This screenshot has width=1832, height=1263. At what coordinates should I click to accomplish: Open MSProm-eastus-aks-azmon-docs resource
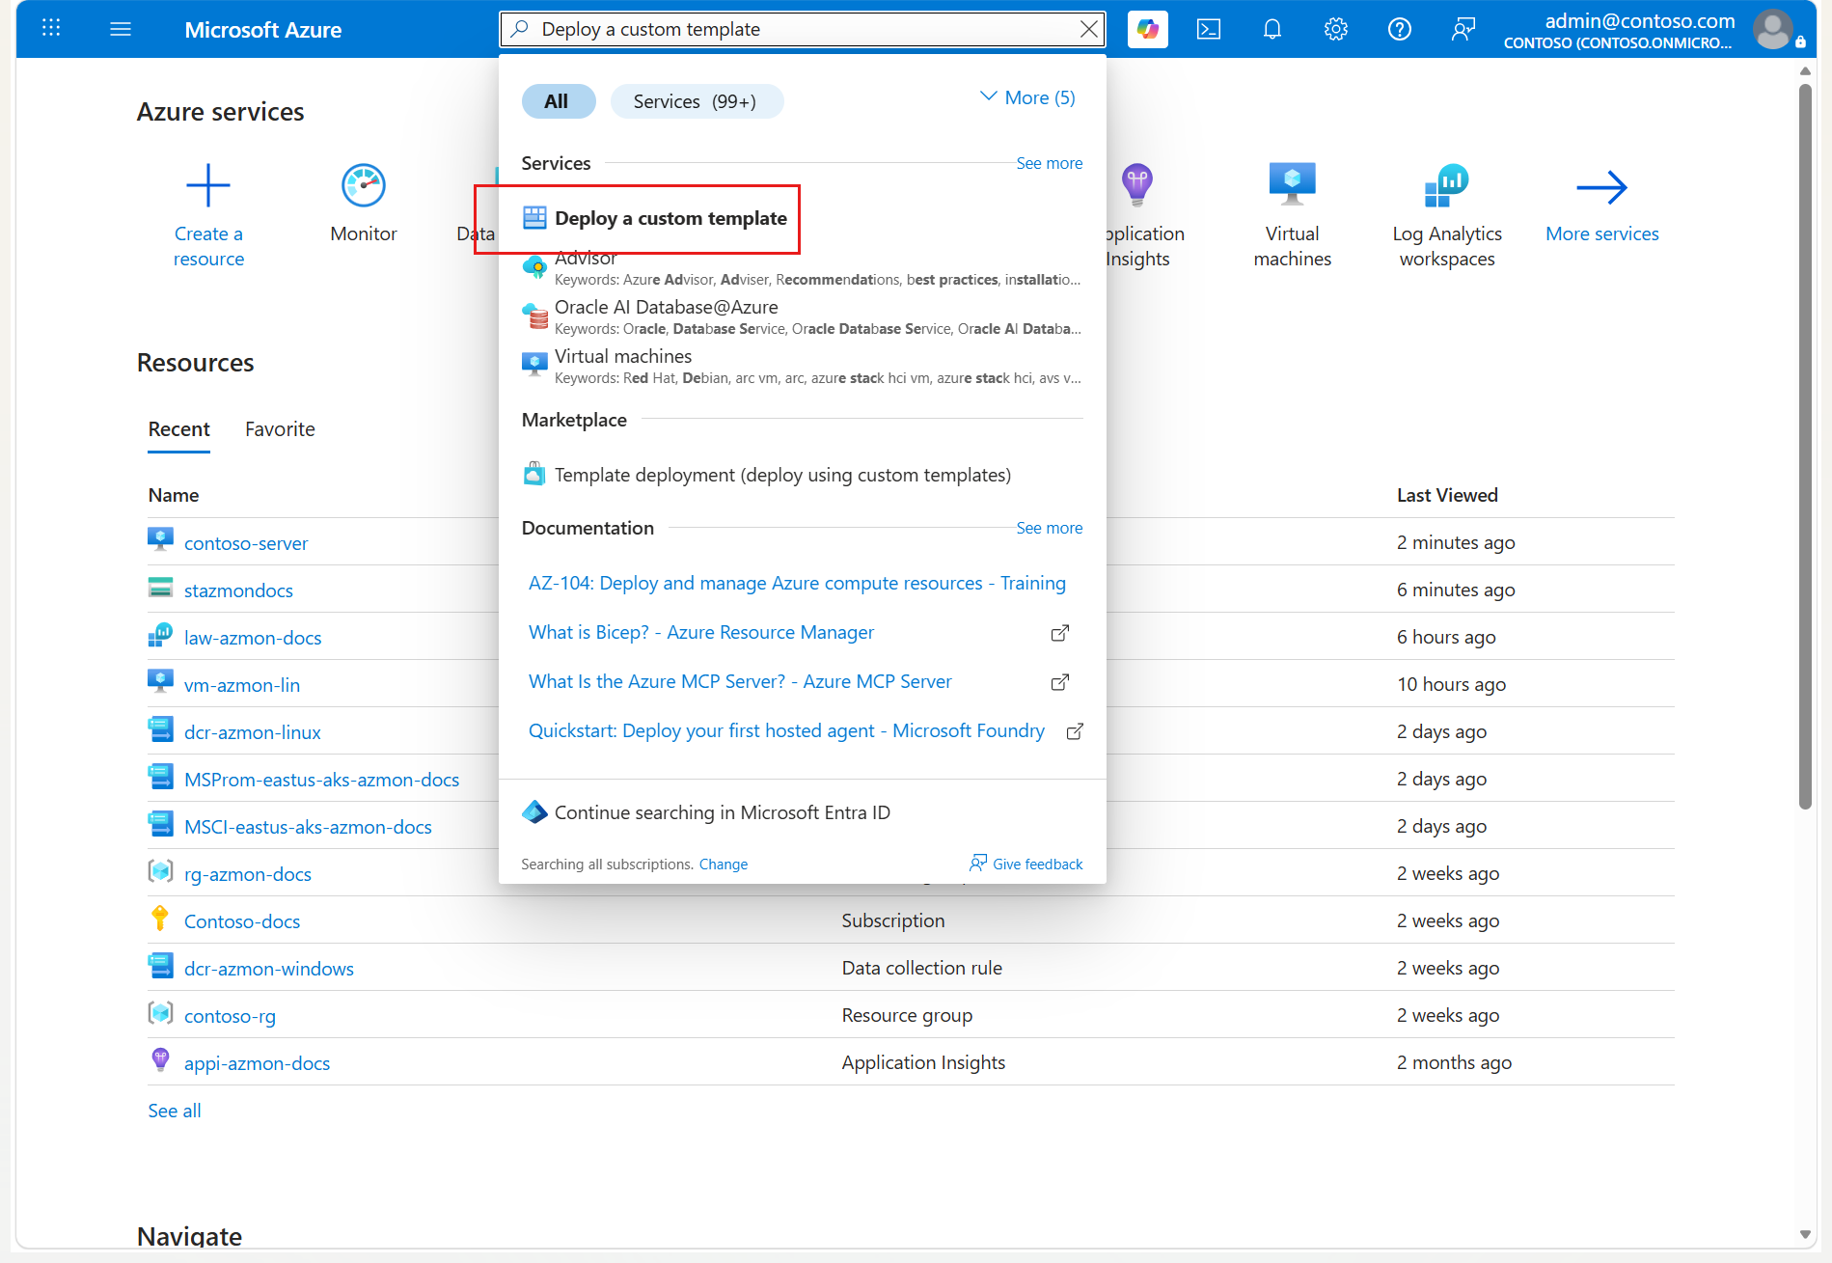322,780
